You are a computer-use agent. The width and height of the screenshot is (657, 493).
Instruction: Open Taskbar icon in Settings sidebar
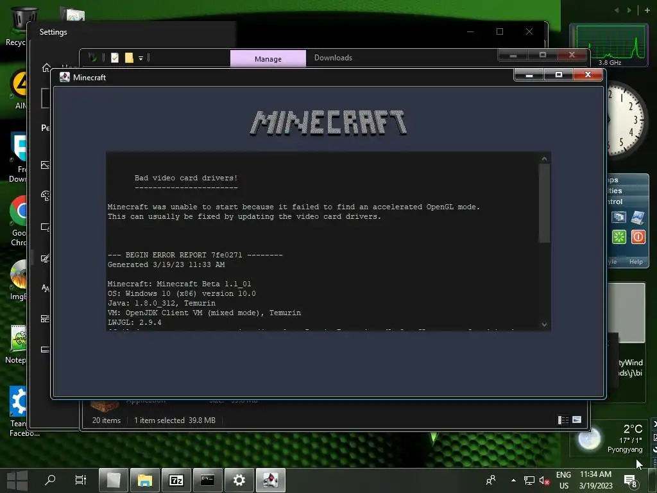(46, 350)
